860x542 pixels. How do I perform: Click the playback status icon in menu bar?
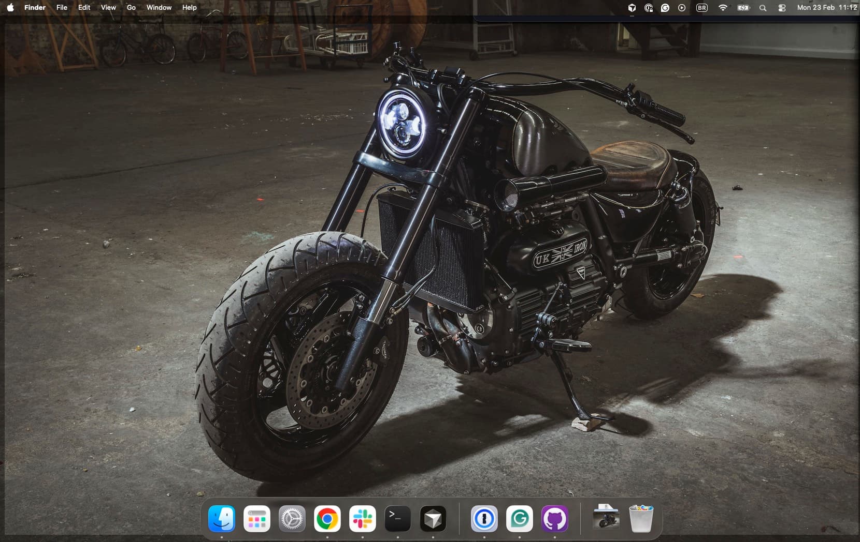[x=682, y=8]
